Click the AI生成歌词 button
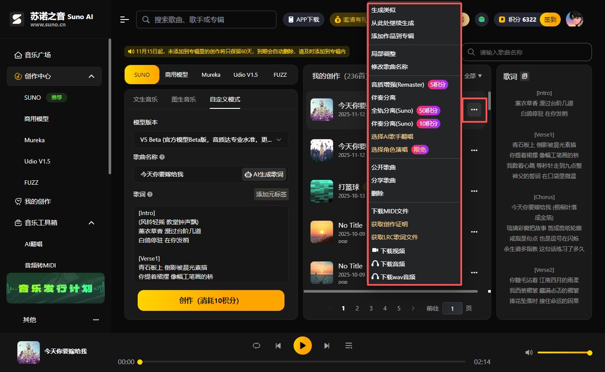Screen dimensions: 605x372 coord(264,174)
